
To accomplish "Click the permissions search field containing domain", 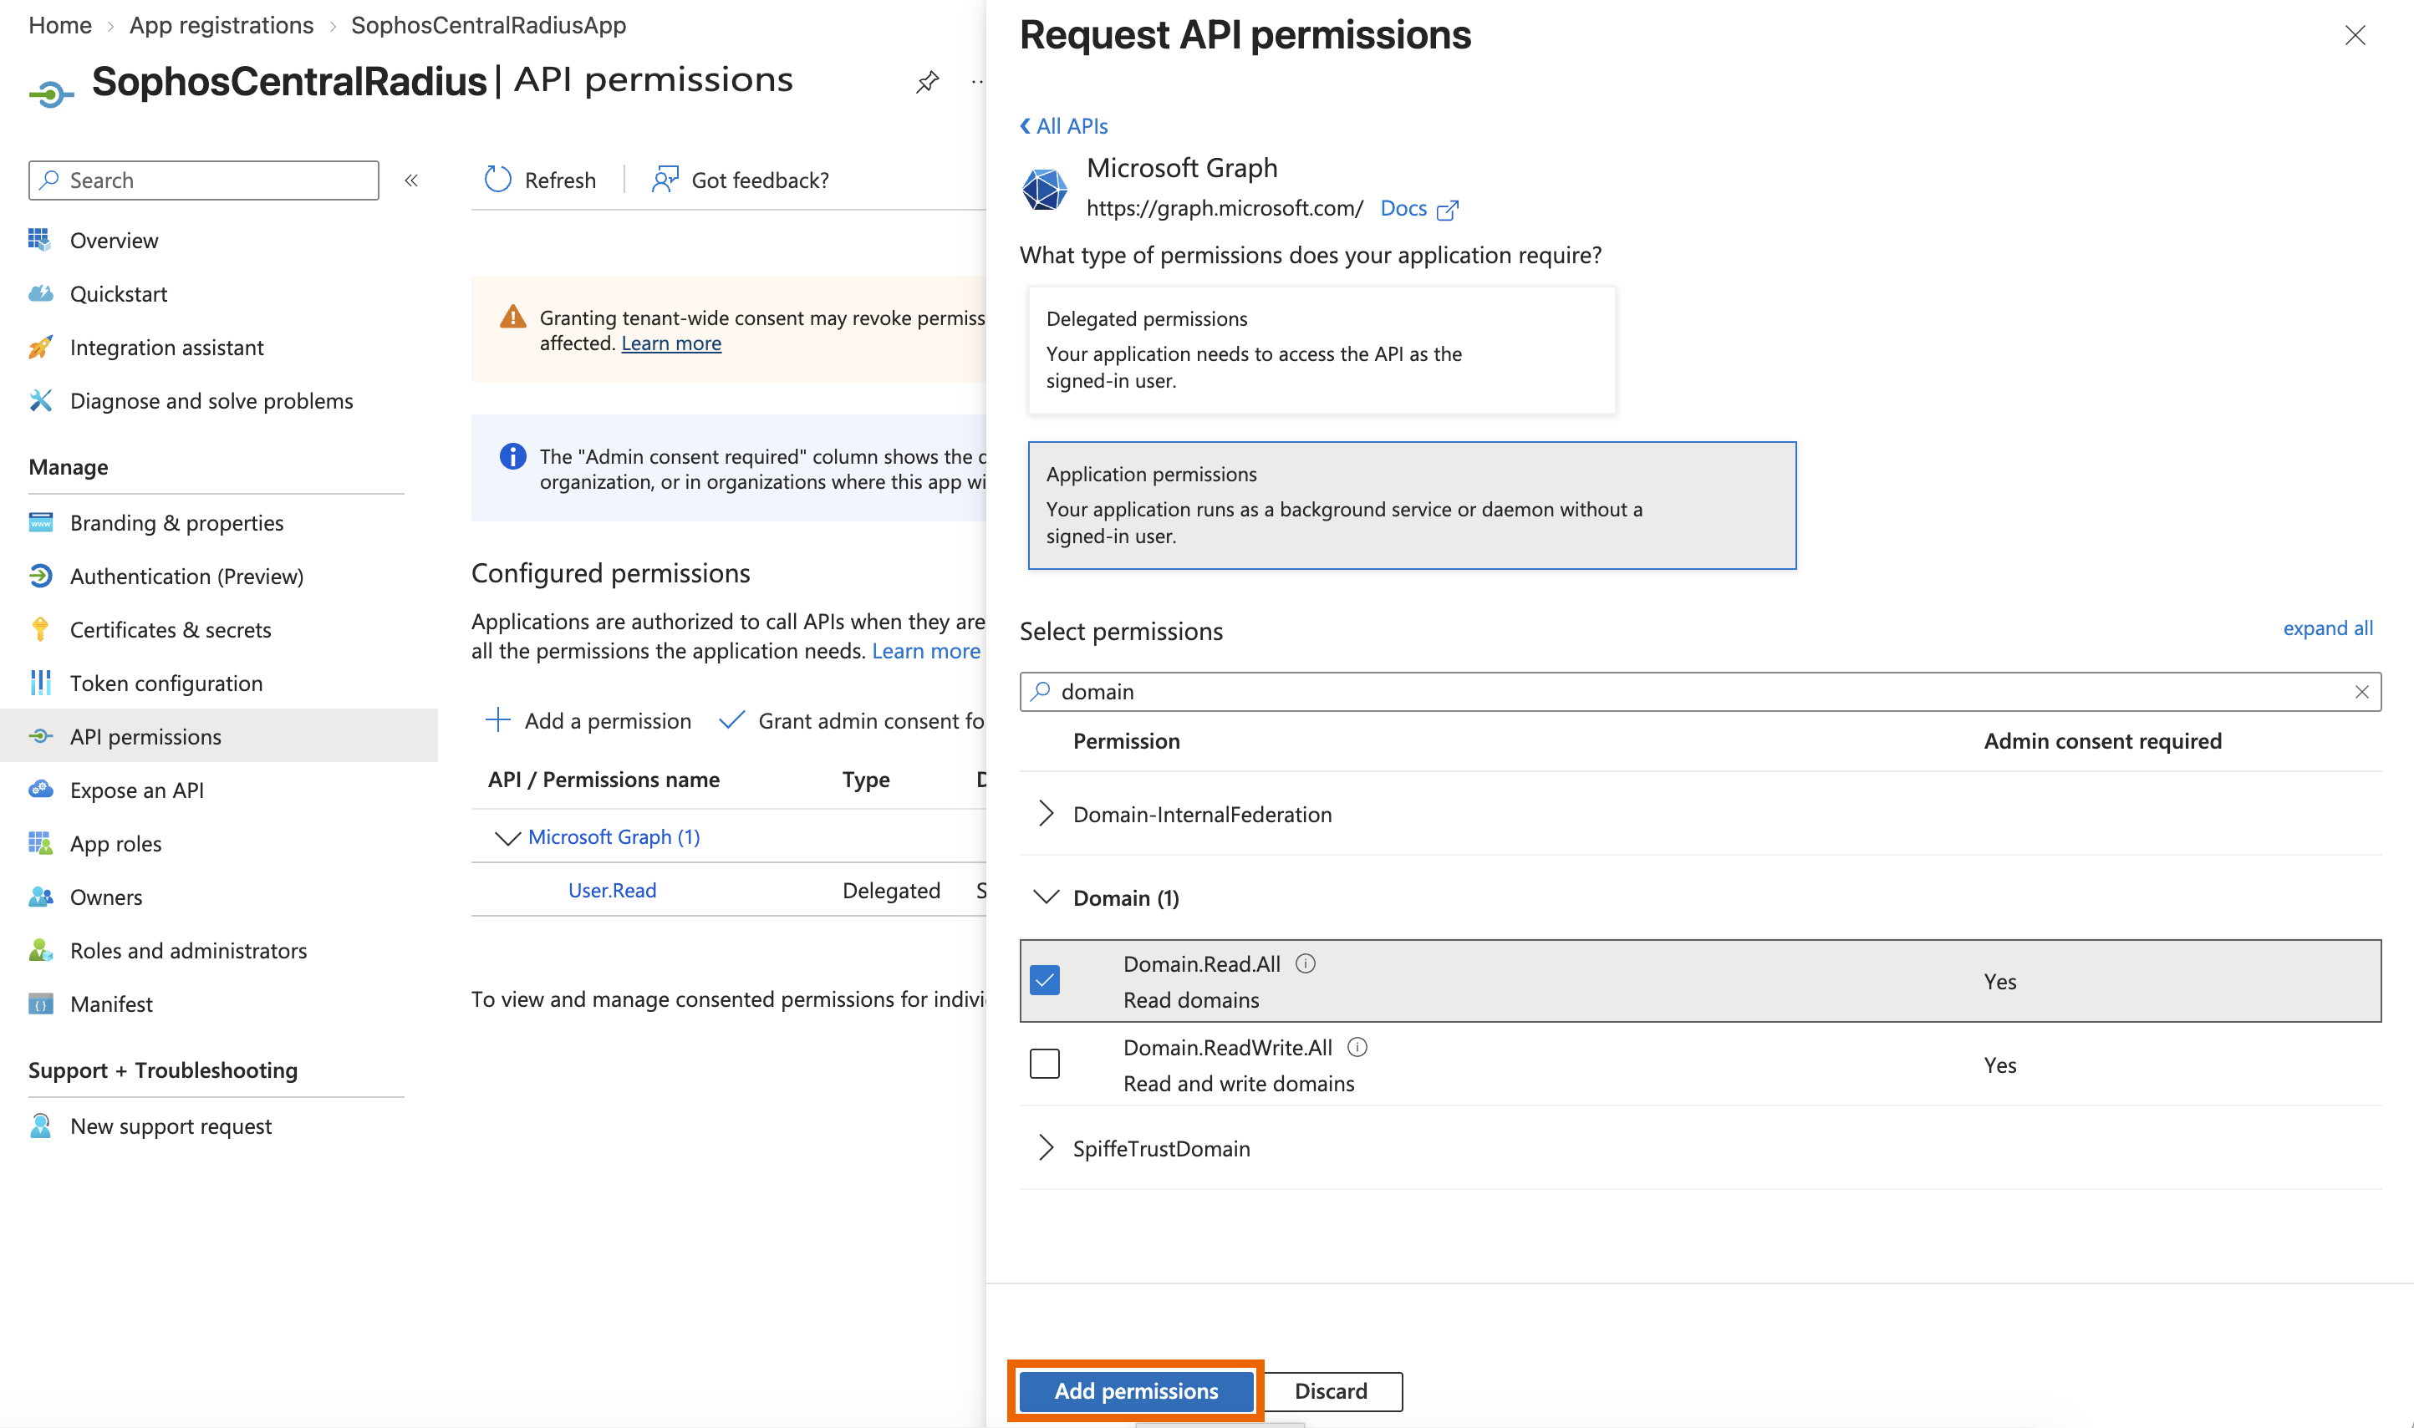I will pos(1700,692).
